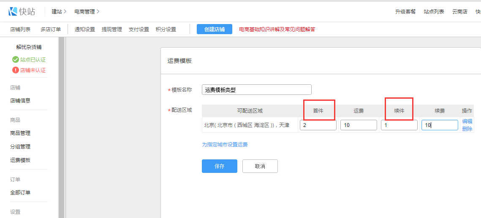Image resolution: width=481 pixels, height=218 pixels.
Task: Click the 续费 amount input field
Action: tap(439, 125)
